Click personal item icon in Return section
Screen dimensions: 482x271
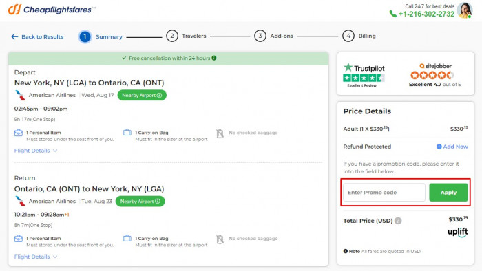[x=19, y=239]
